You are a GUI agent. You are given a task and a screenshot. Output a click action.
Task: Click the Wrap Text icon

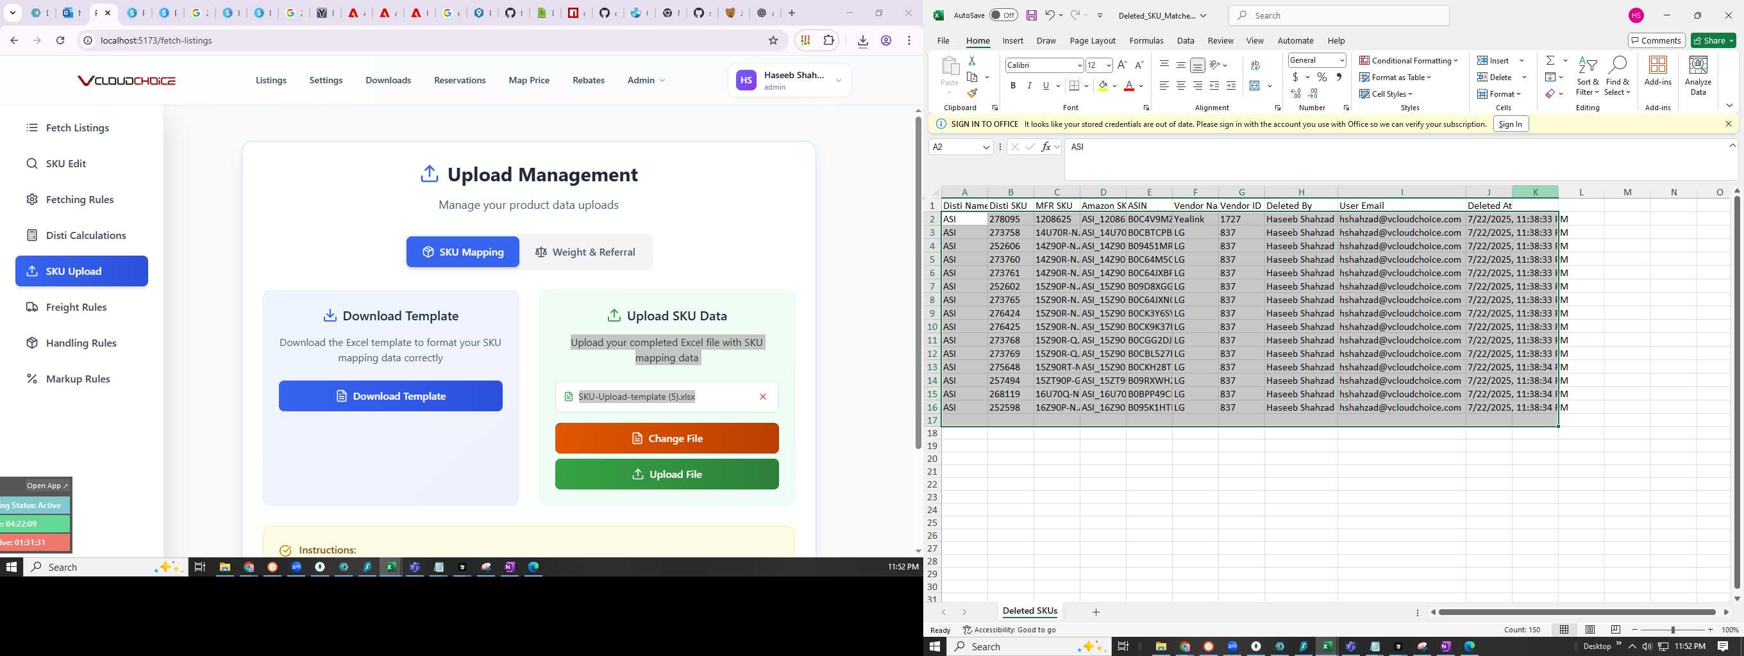1255,65
